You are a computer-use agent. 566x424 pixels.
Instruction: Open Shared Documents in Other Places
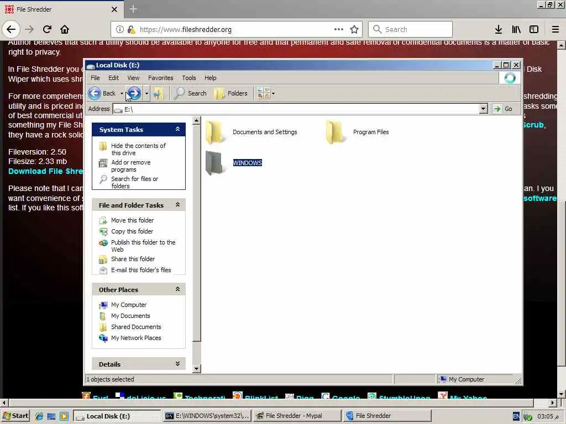tap(136, 327)
